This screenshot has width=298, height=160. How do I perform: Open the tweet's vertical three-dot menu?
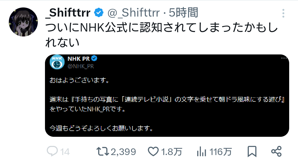click(283, 13)
